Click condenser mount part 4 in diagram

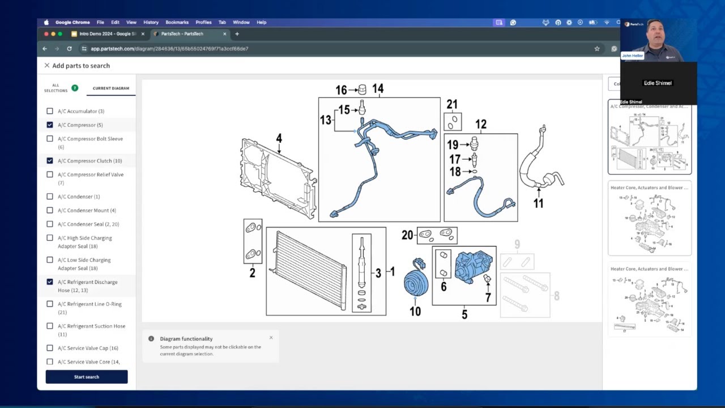pyautogui.click(x=278, y=178)
